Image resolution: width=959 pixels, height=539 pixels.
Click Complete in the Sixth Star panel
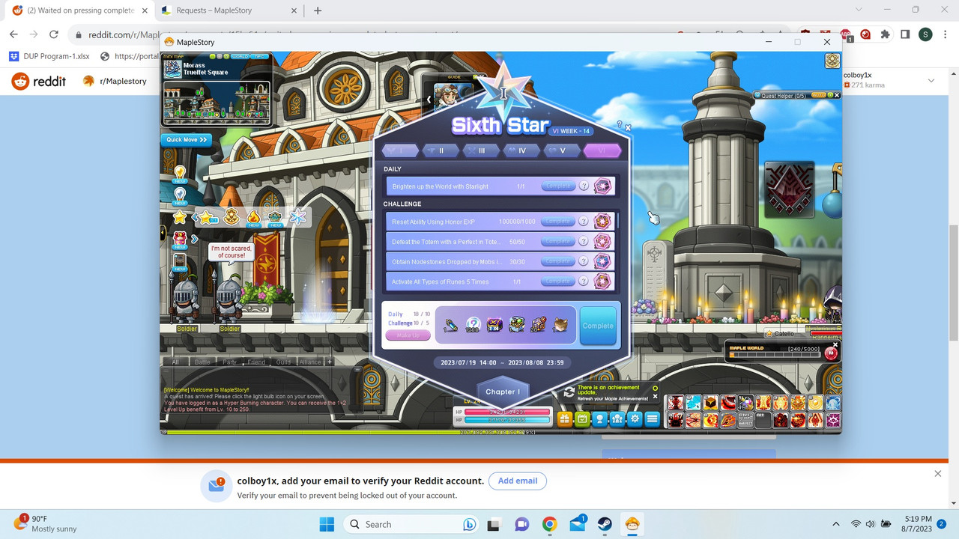coord(598,326)
